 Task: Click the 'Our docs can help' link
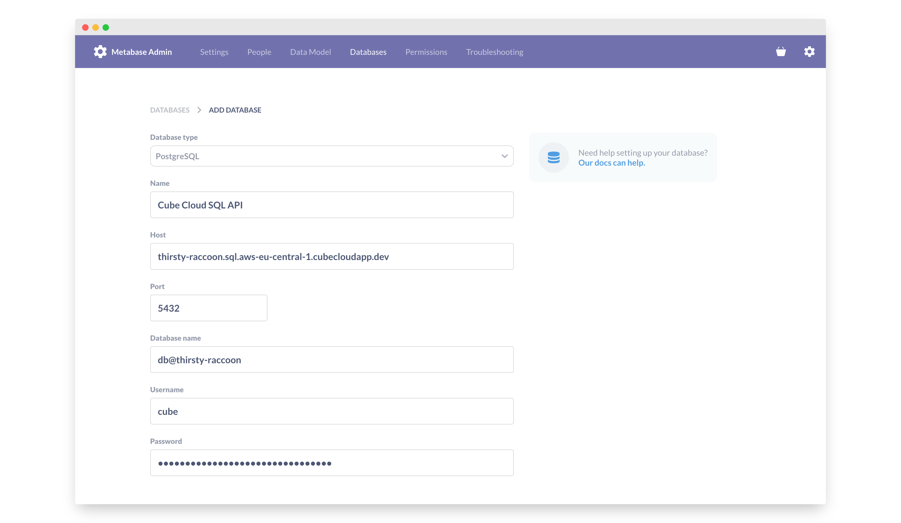click(x=612, y=163)
